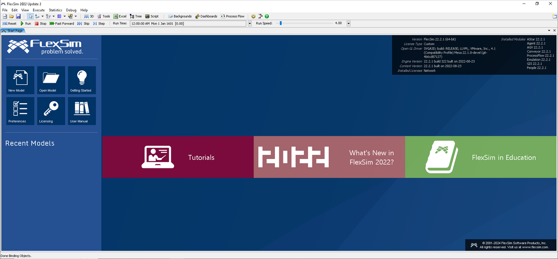
Task: Run the simulation
Action: [25, 24]
